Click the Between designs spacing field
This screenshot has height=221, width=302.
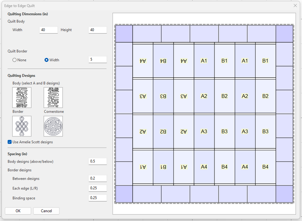(x=97, y=178)
